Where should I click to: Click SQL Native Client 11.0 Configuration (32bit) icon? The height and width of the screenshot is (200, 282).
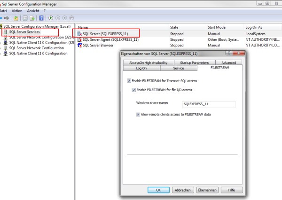[x=6, y=43]
